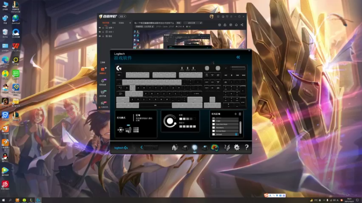Pick the darkest preset color swatch

coord(195,119)
